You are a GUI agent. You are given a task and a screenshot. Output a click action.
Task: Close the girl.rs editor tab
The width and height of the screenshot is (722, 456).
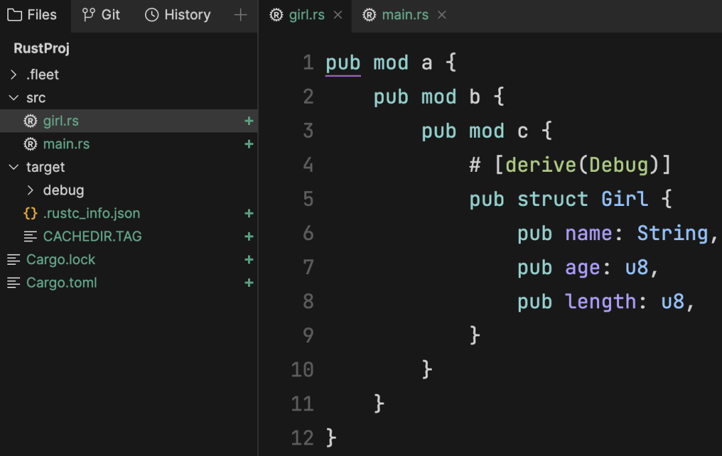pos(338,15)
